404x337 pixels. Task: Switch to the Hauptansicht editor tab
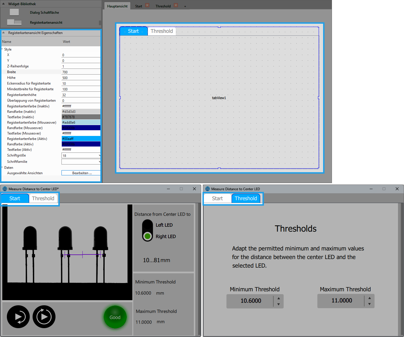(117, 6)
